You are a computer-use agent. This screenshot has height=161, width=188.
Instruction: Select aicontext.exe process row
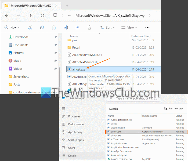point(147,128)
